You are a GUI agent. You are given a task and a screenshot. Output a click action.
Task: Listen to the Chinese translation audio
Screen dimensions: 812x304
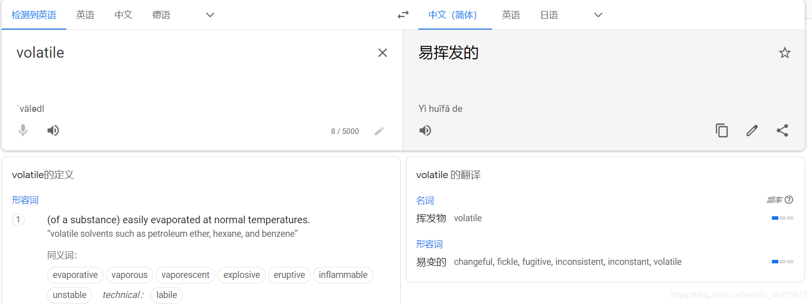click(425, 130)
